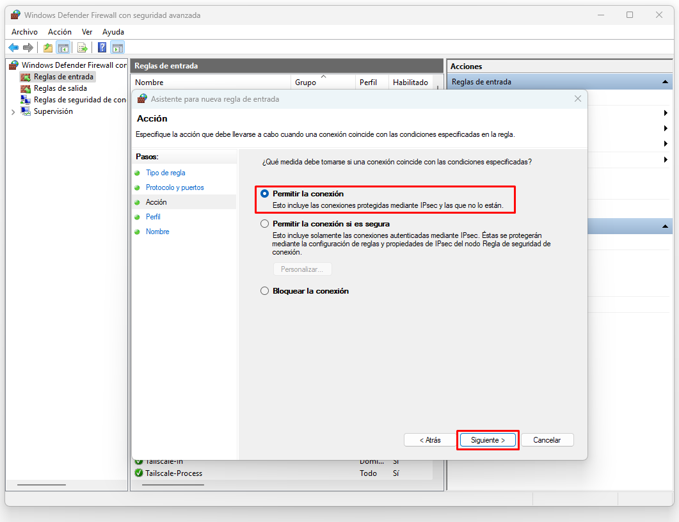
Task: Select the Tailscale-Process rule row
Action: [x=282, y=473]
